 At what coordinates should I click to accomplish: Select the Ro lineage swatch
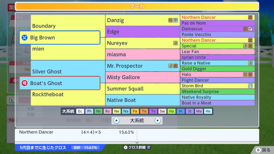pos(107,111)
